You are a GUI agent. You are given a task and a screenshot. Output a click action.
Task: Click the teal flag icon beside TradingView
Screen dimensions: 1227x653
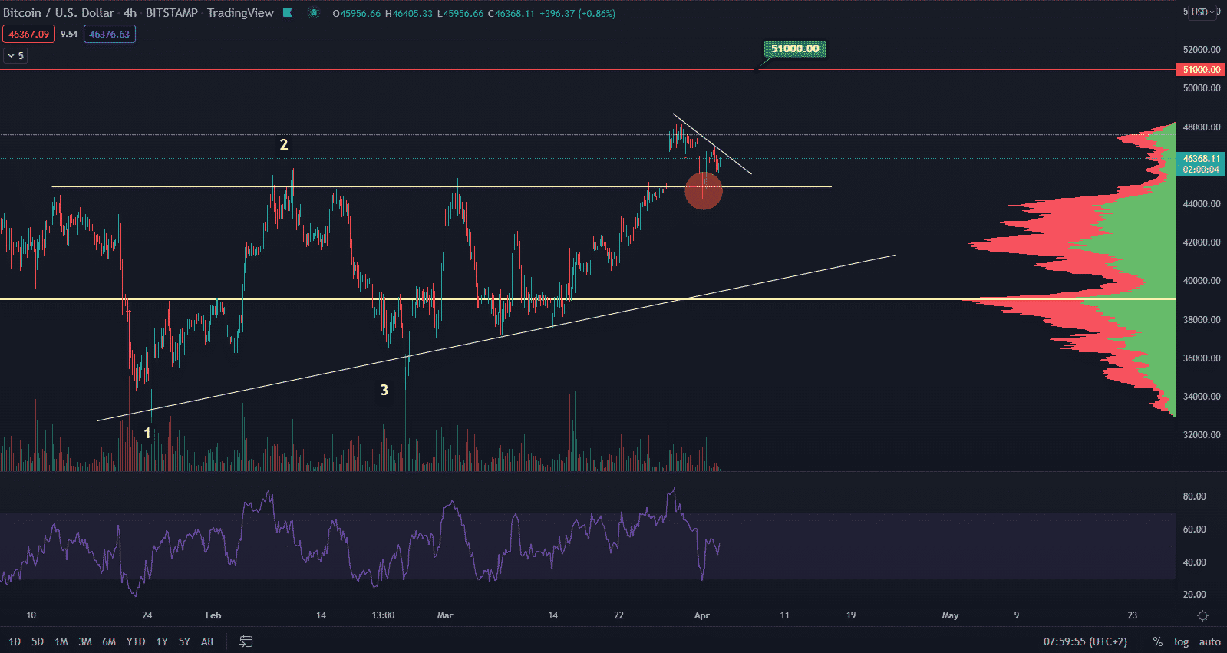coord(288,12)
